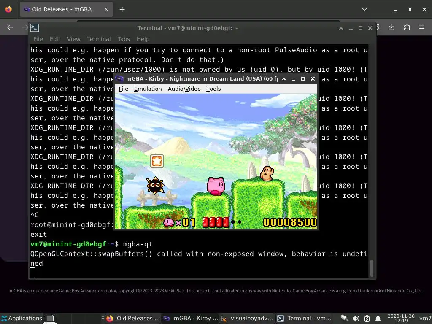432x324 pixels.
Task: Roll up the mGBA window with the title bar arrow
Action: pos(283,79)
